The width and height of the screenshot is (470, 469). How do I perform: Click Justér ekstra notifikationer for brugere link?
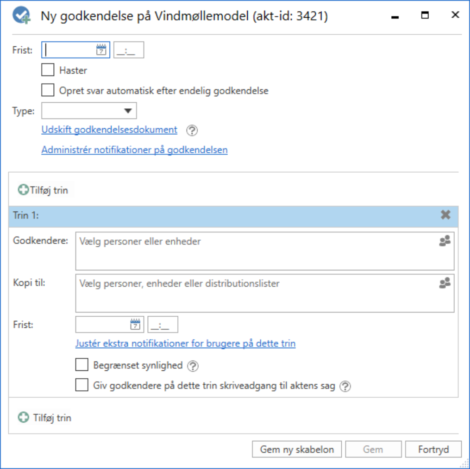pyautogui.click(x=185, y=344)
